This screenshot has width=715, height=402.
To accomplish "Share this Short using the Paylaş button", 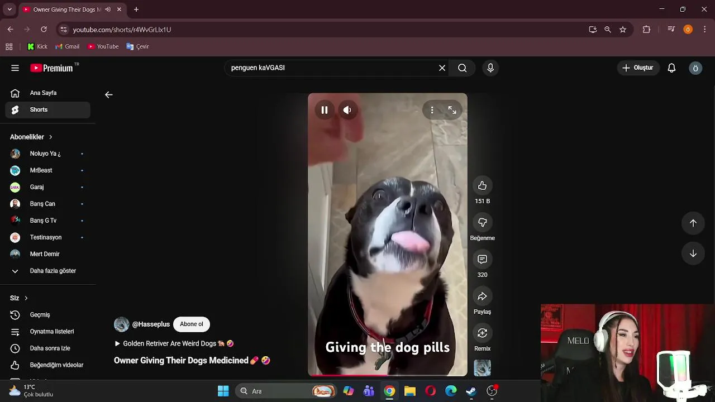I will pyautogui.click(x=482, y=296).
